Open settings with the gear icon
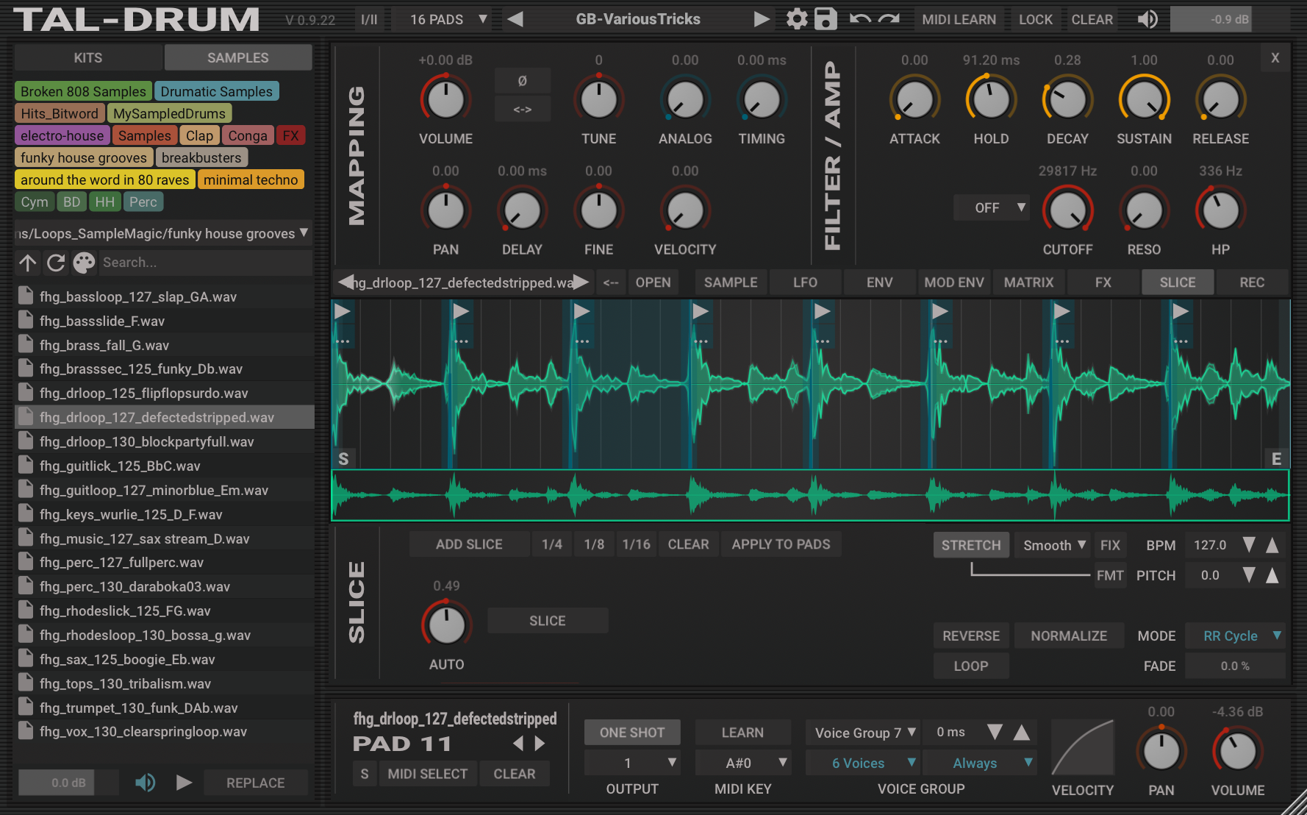Image resolution: width=1307 pixels, height=815 pixels. click(x=796, y=19)
